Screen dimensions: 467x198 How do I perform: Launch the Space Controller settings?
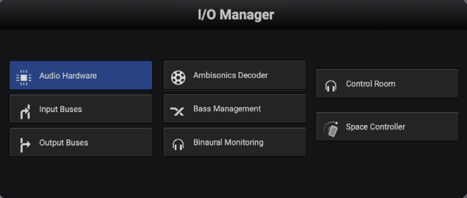pyautogui.click(x=375, y=127)
